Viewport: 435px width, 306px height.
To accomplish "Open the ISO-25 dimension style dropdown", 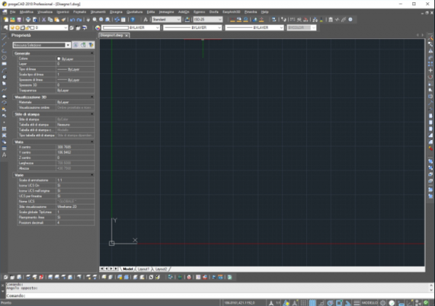I will click(x=208, y=19).
